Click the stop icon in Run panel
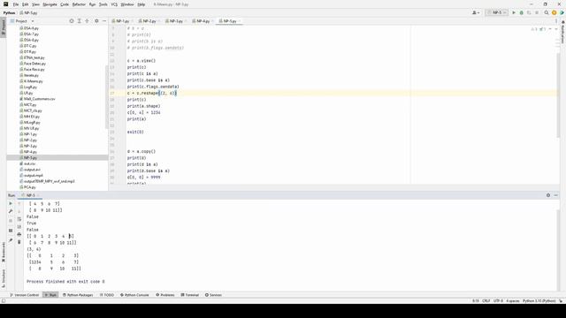Screen dimensions: 566x318 pos(11,221)
